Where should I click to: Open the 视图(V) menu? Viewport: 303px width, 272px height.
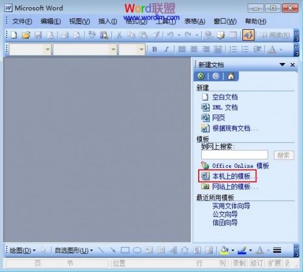[x=79, y=21]
